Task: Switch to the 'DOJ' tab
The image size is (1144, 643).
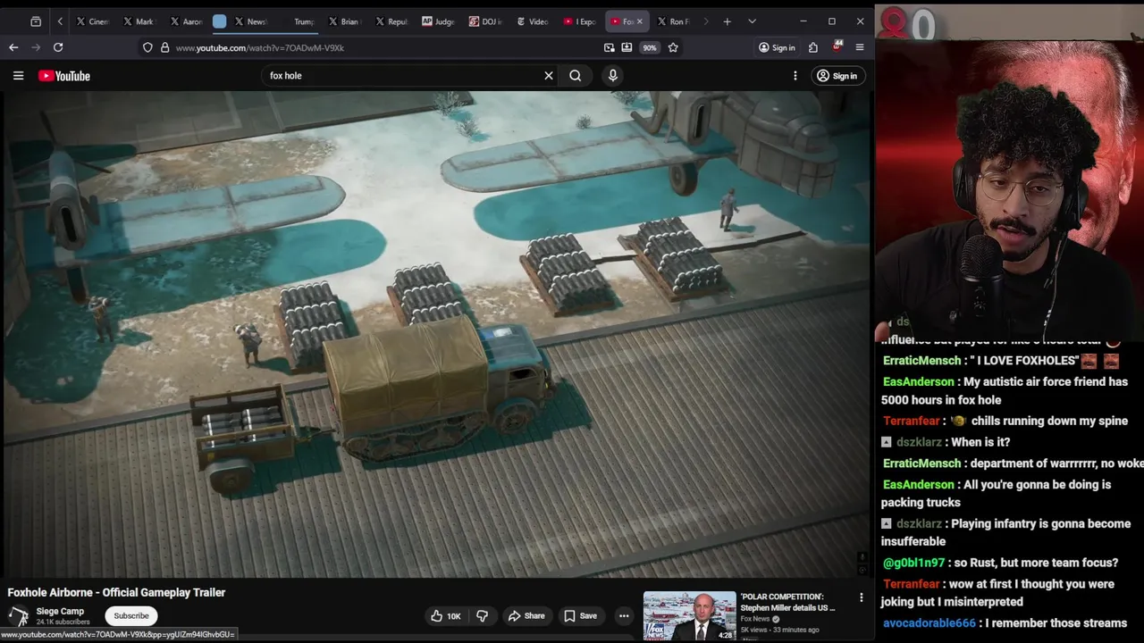Action: click(485, 21)
